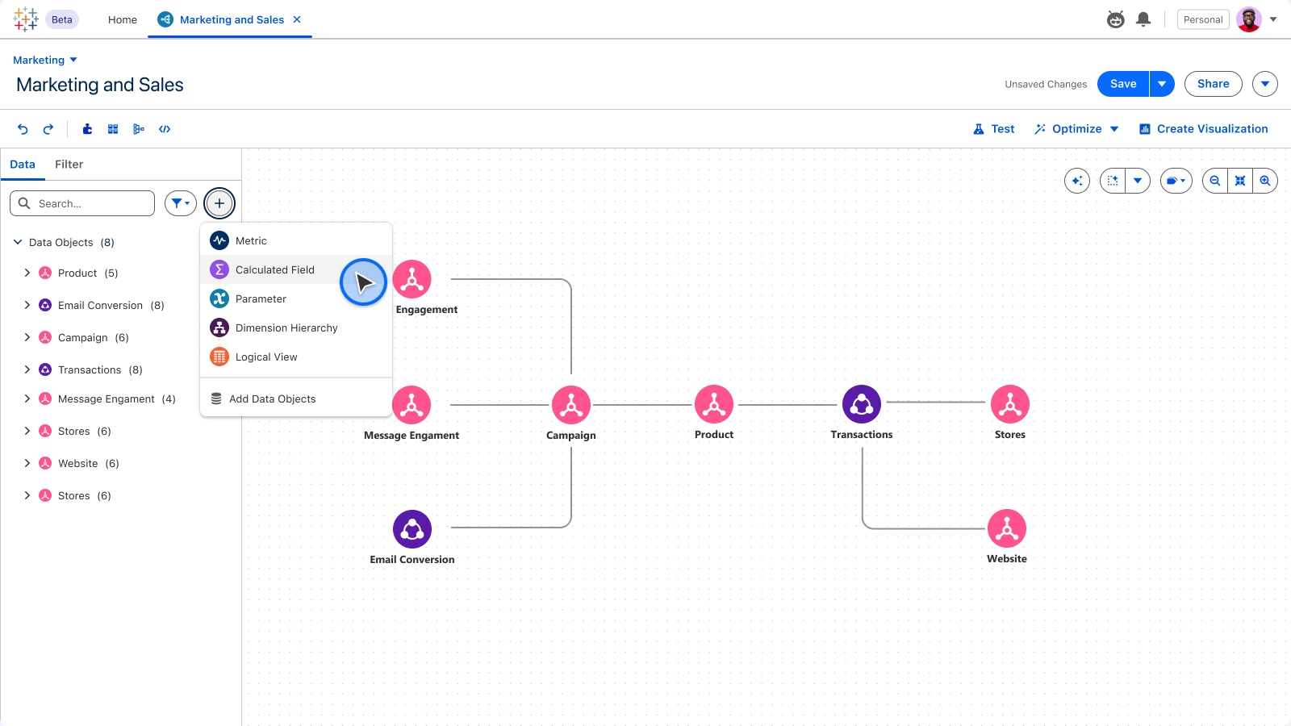Screen dimensions: 1291x726
Task: Select the Message Engament node on canvas
Action: [412, 405]
